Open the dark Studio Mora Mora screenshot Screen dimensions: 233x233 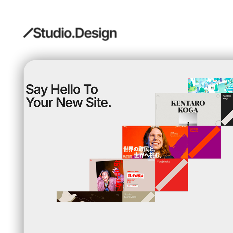[89, 197]
